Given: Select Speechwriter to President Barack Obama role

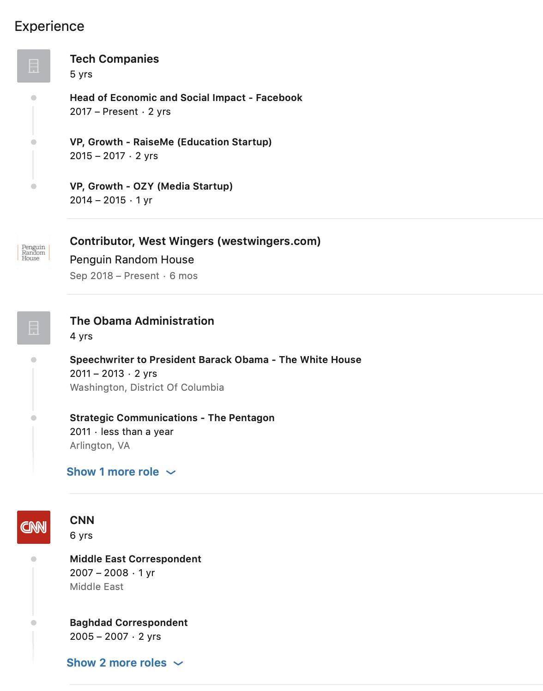Looking at the screenshot, I should [x=216, y=360].
